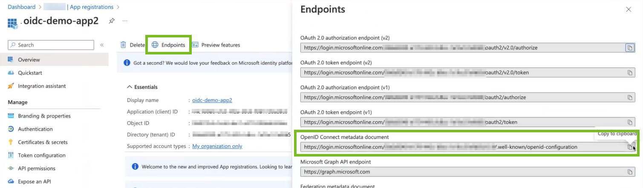Copy the Microsoft Graph API endpoint
643x188 pixels.
click(629, 172)
